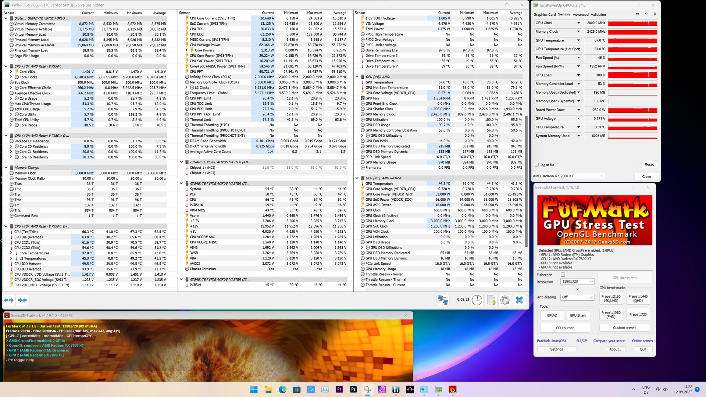Image resolution: width=706 pixels, height=397 pixels.
Task: Enable the Log to file checkbox
Action: tap(537, 165)
